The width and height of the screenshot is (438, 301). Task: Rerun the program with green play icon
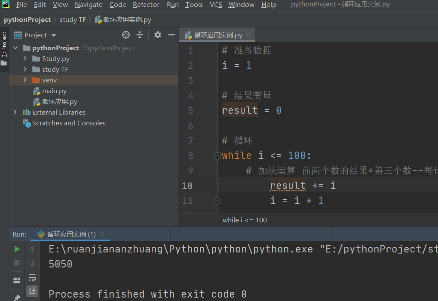(17, 249)
